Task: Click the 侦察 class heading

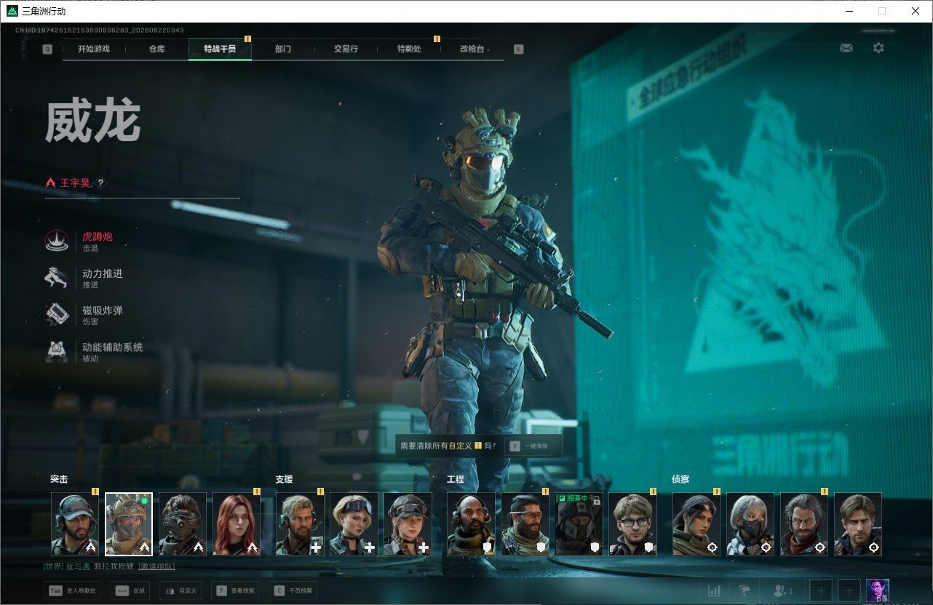Action: (680, 479)
